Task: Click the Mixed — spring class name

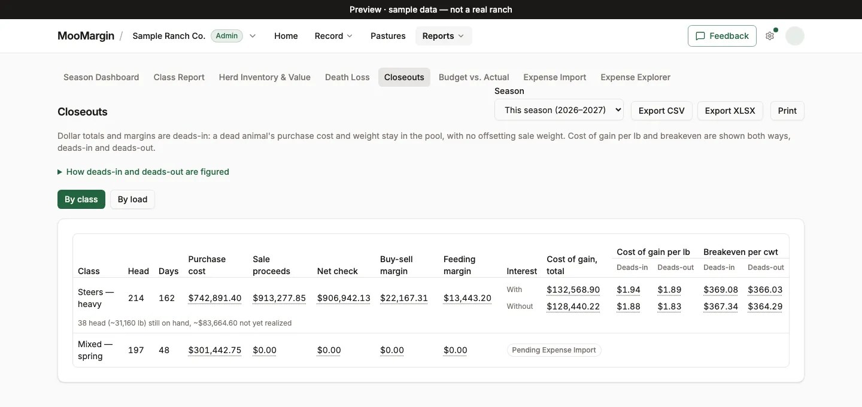Action: (95, 350)
